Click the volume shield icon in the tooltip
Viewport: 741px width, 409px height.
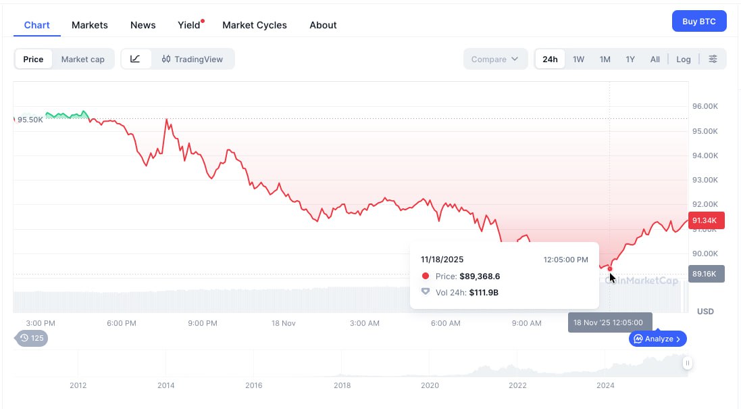(426, 292)
